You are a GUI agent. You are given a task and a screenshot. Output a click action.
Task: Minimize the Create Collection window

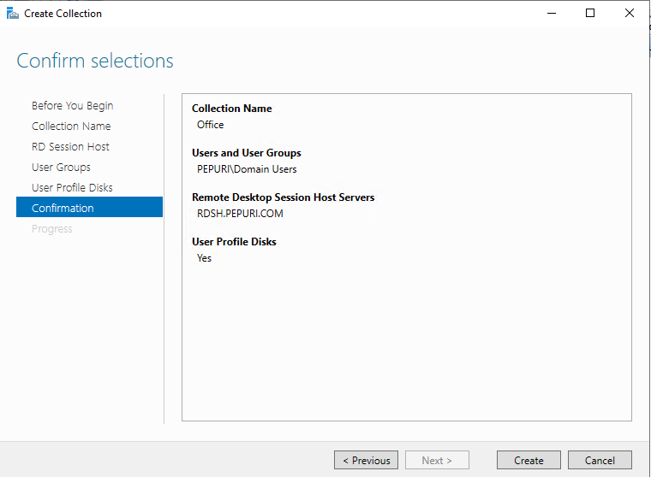coord(552,14)
